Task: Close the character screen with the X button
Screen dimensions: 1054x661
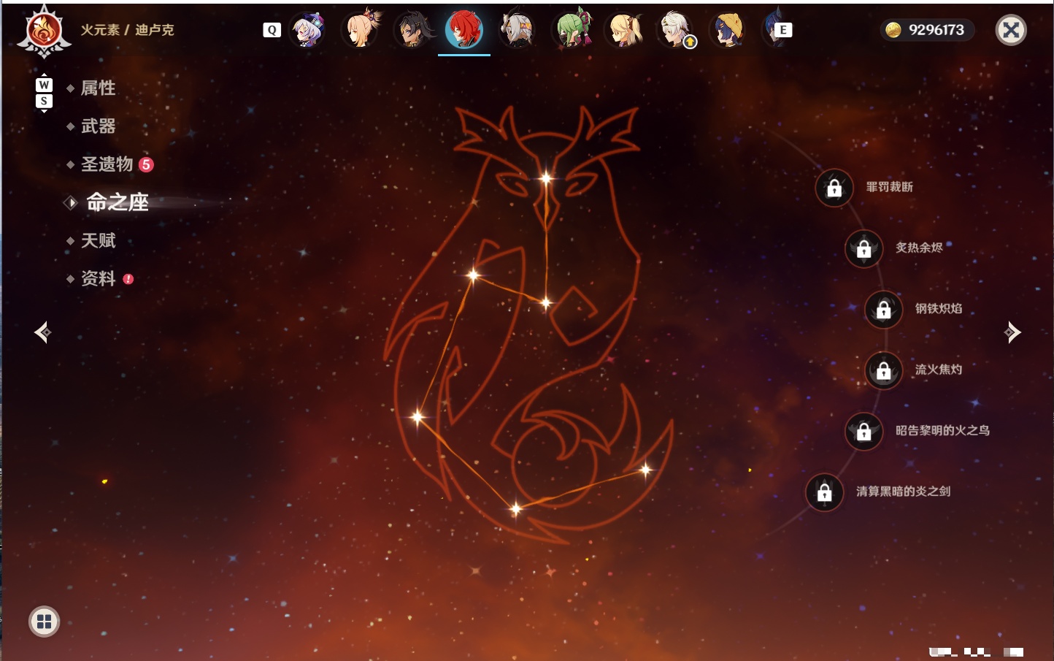Action: tap(1011, 30)
